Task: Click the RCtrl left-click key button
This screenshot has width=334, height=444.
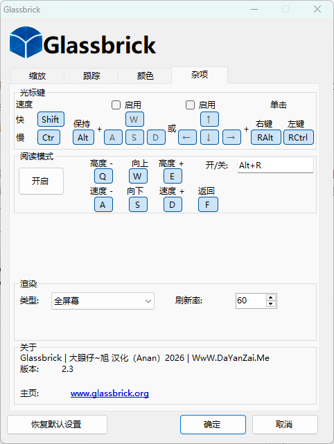Action: [299, 137]
